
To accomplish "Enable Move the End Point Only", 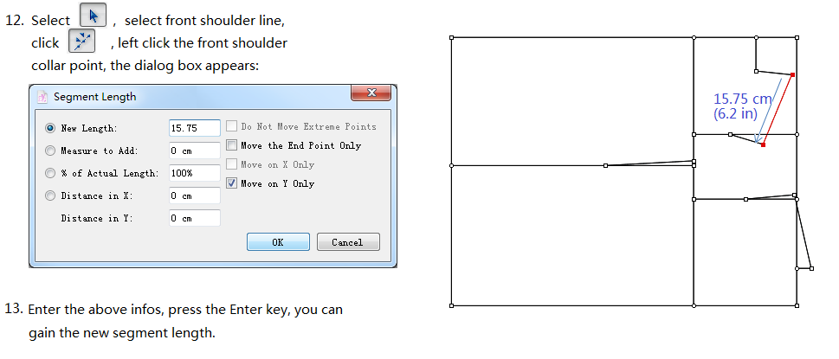I will point(231,145).
